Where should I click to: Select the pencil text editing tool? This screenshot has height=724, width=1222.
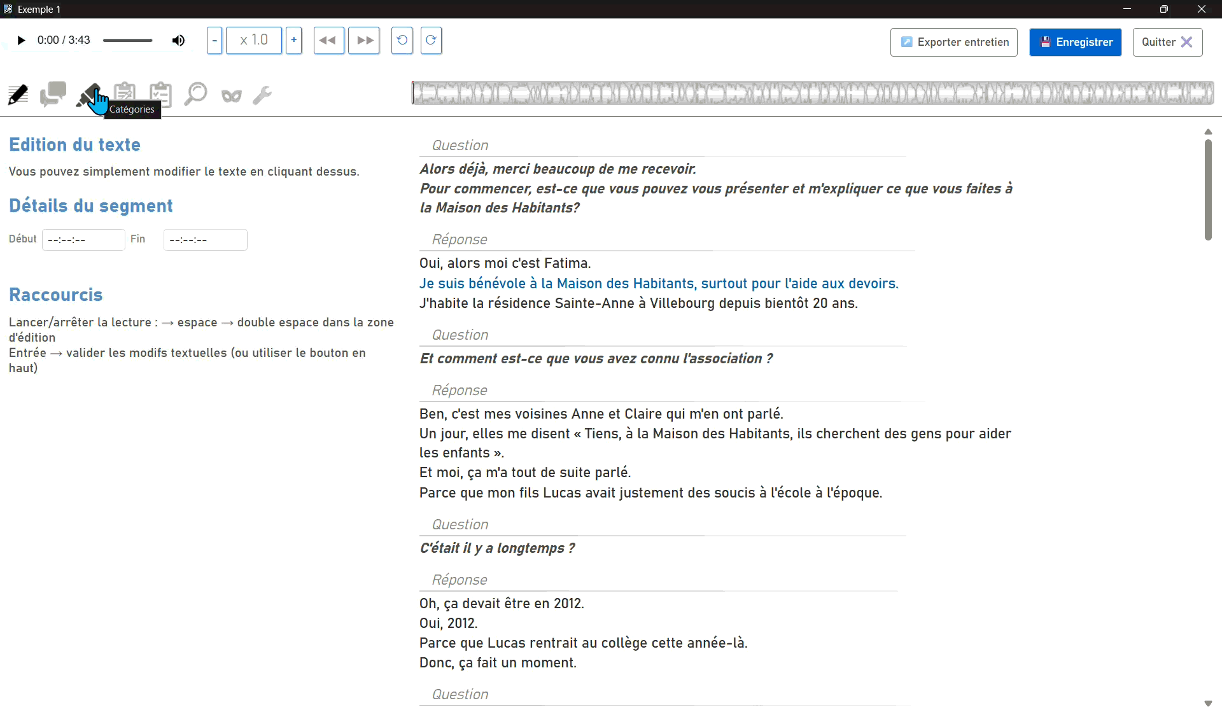point(18,95)
